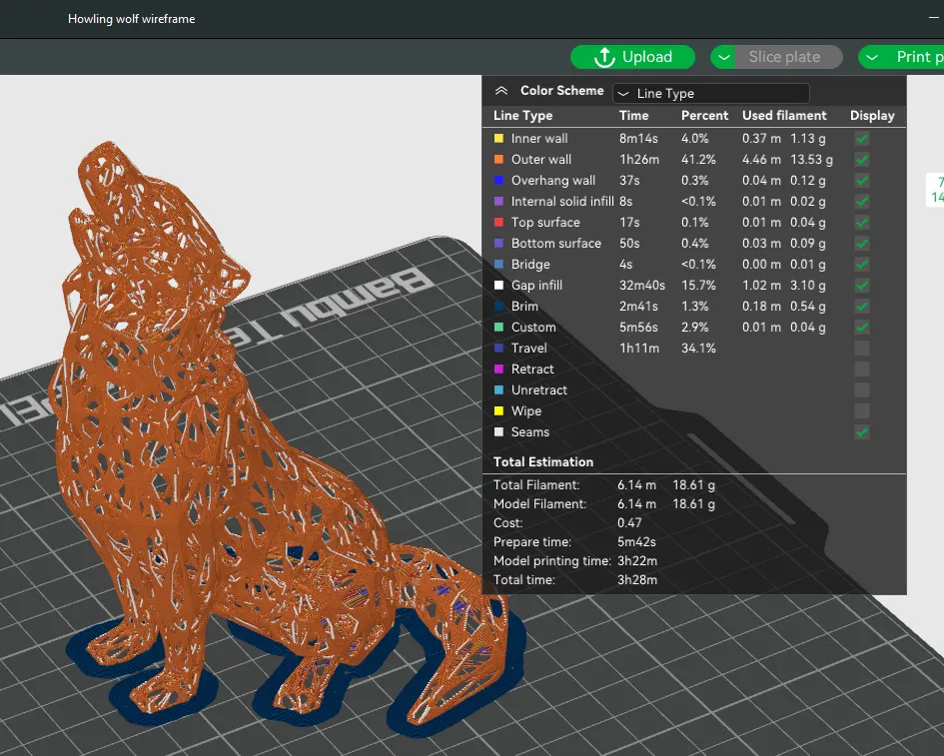Screen dimensions: 944x756
Task: Click the Model printing time value 3h22m
Action: coord(637,561)
